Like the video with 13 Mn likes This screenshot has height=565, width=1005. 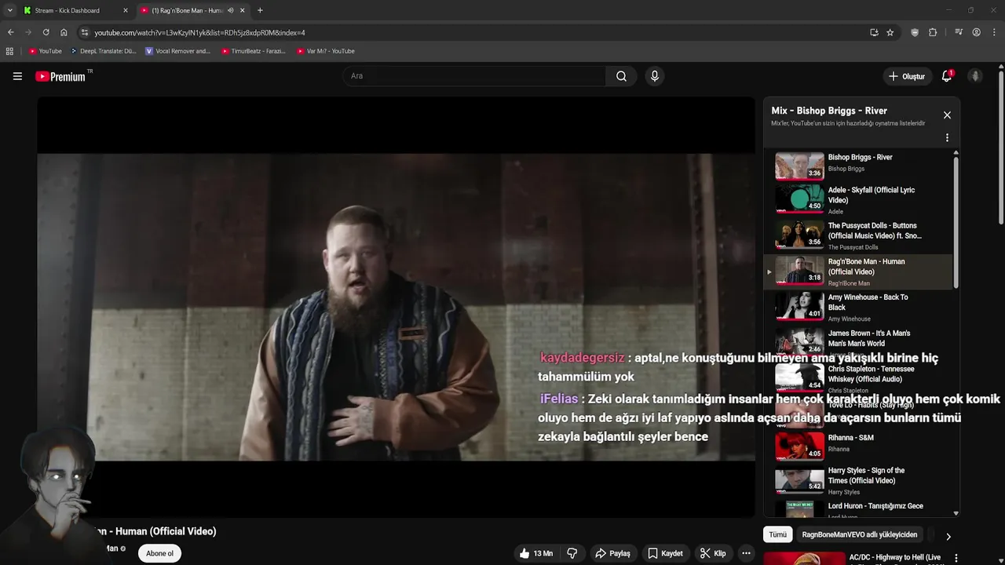[x=535, y=553]
